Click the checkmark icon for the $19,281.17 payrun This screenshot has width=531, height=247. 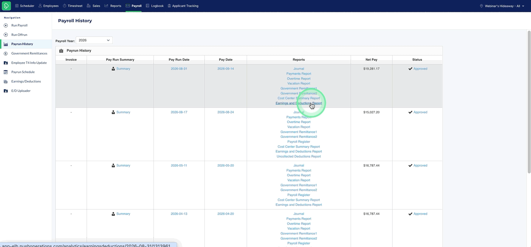point(410,69)
